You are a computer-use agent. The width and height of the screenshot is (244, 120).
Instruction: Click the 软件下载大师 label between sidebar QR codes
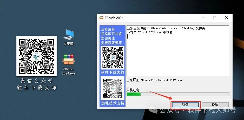pos(113,72)
